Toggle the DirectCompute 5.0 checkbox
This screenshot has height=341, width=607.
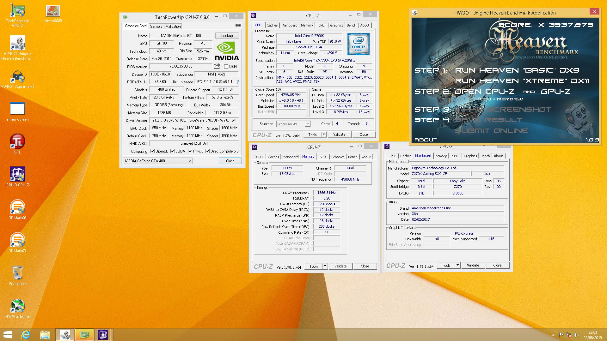(x=208, y=151)
